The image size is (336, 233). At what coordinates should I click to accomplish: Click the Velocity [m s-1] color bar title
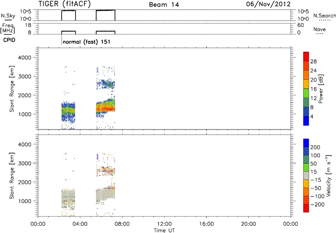click(x=328, y=175)
